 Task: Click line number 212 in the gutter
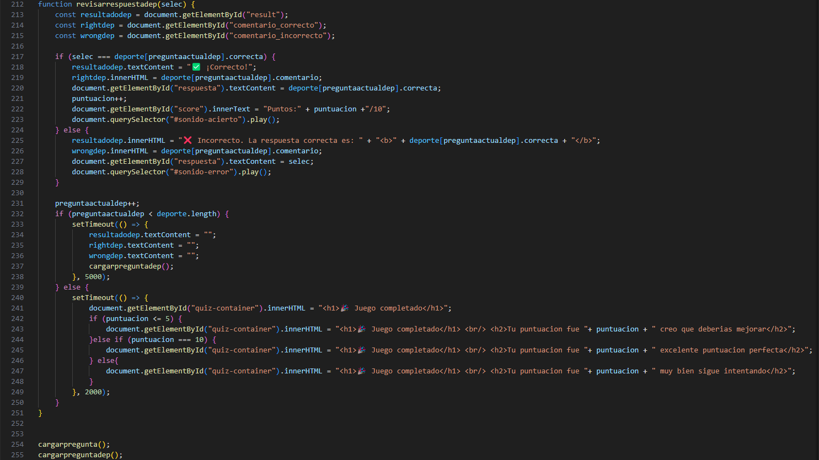(17, 4)
